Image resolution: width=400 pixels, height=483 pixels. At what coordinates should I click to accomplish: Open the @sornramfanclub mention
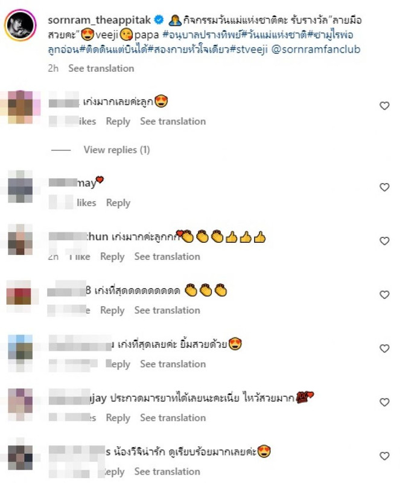(316, 50)
